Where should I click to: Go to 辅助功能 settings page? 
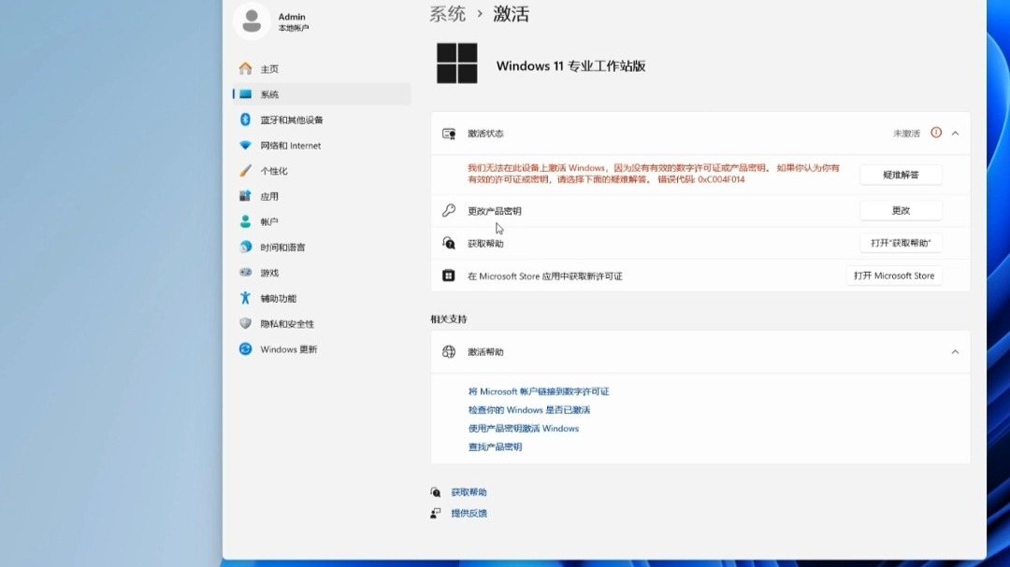click(x=322, y=298)
